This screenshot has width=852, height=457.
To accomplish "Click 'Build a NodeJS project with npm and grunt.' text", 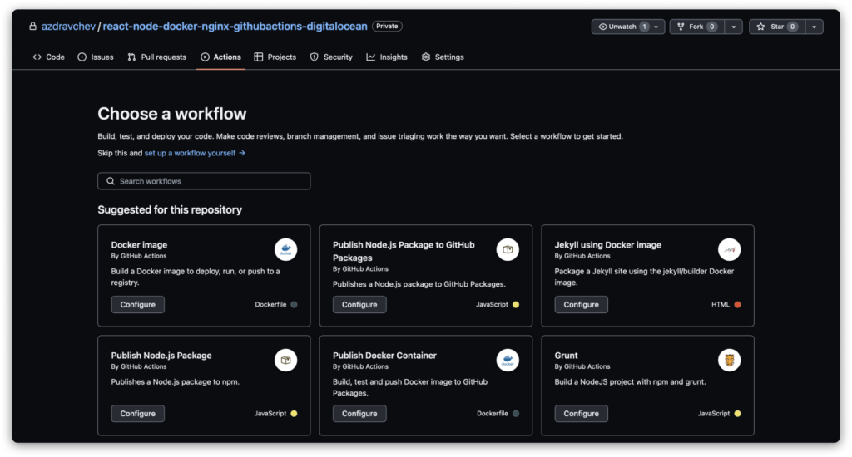I will (x=631, y=382).
